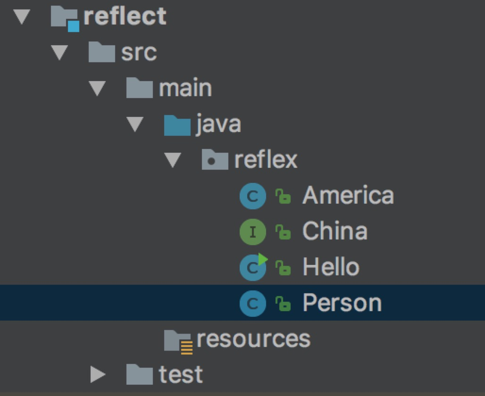The image size is (485, 396).
Task: Click the resources folder icon
Action: [x=178, y=340]
